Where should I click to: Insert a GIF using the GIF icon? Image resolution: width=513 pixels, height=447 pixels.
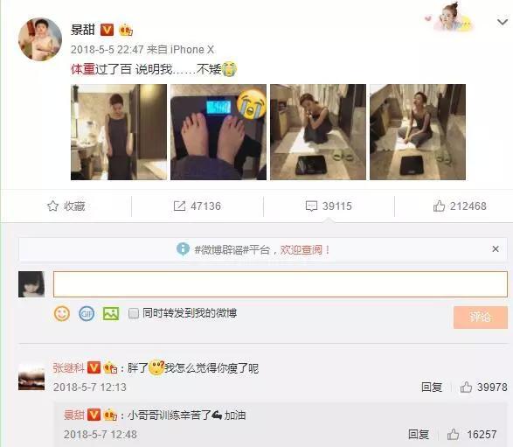87,314
